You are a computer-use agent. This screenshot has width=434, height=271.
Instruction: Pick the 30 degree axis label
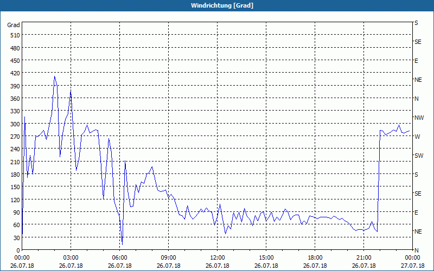17,238
